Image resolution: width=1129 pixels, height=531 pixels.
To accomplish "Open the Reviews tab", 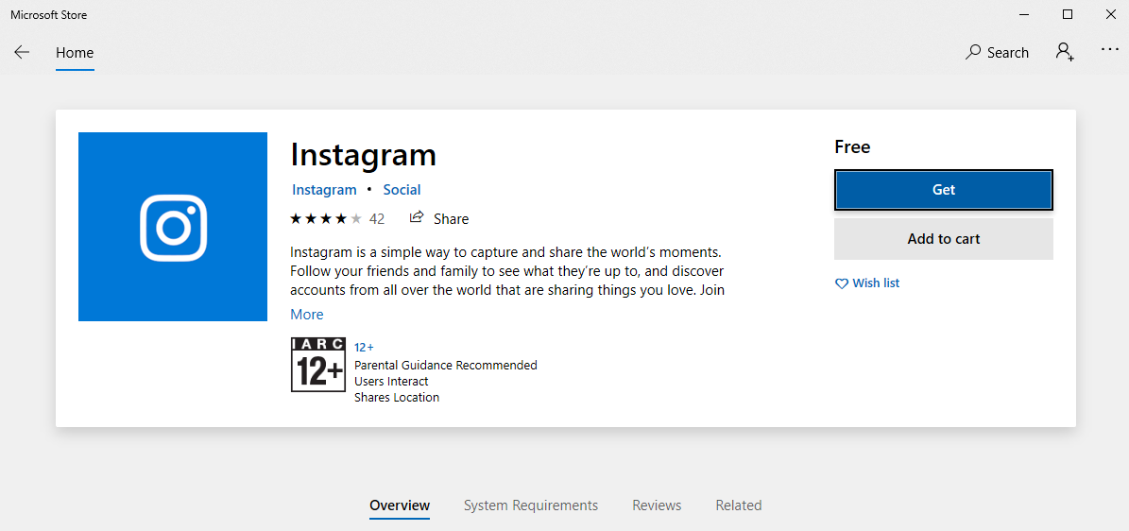I will pos(657,505).
